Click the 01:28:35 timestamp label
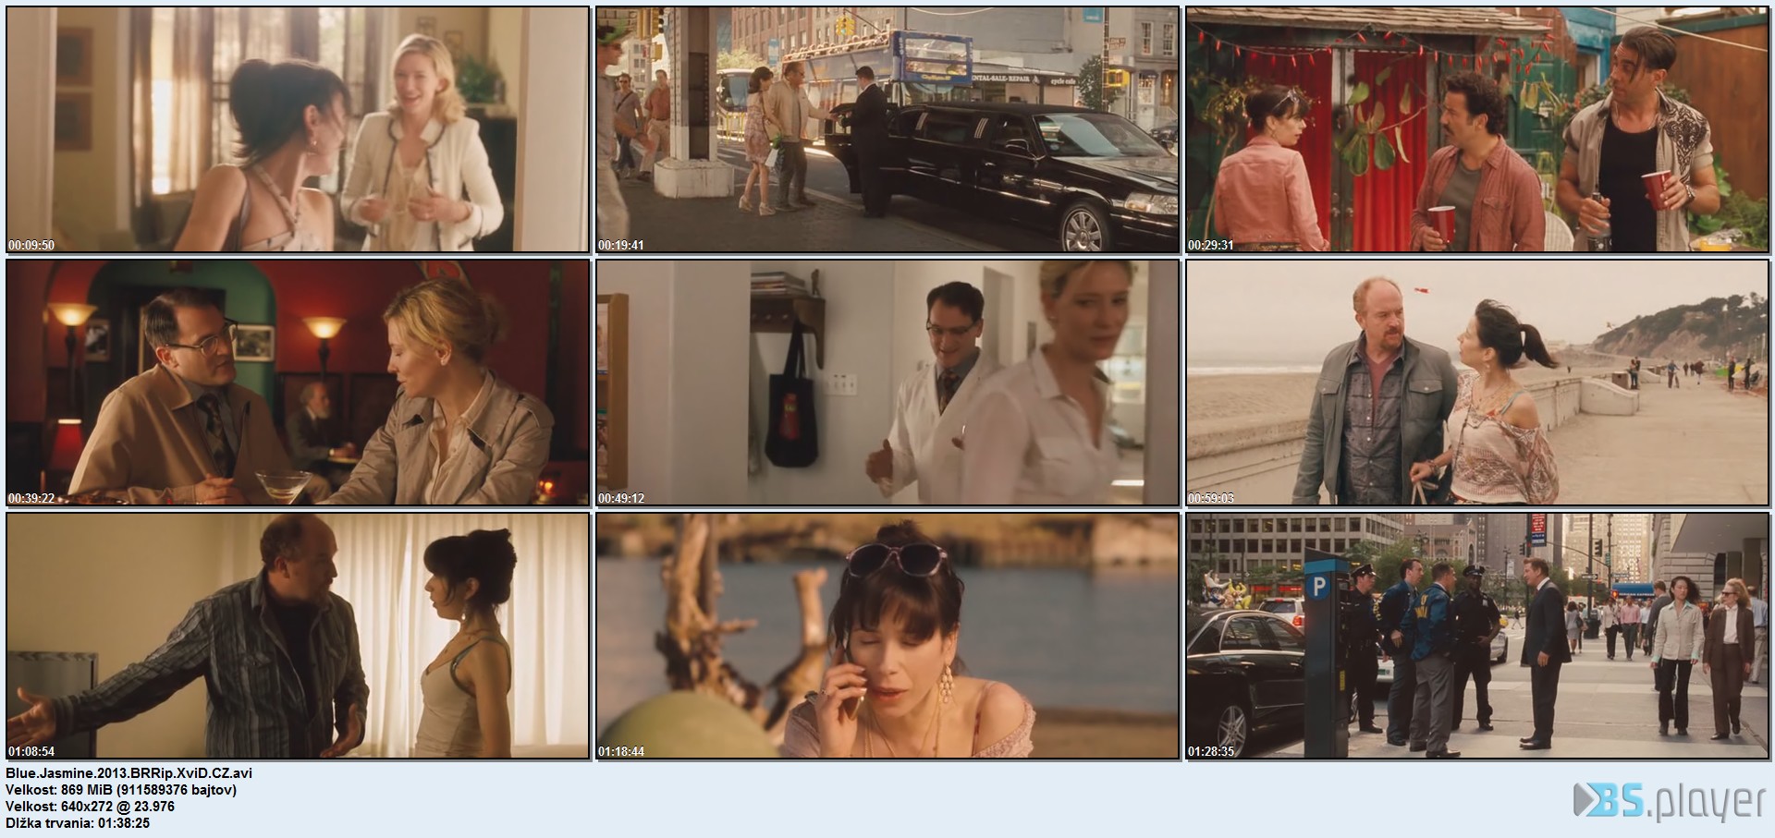Viewport: 1775px width, 838px height. pyautogui.click(x=1211, y=752)
